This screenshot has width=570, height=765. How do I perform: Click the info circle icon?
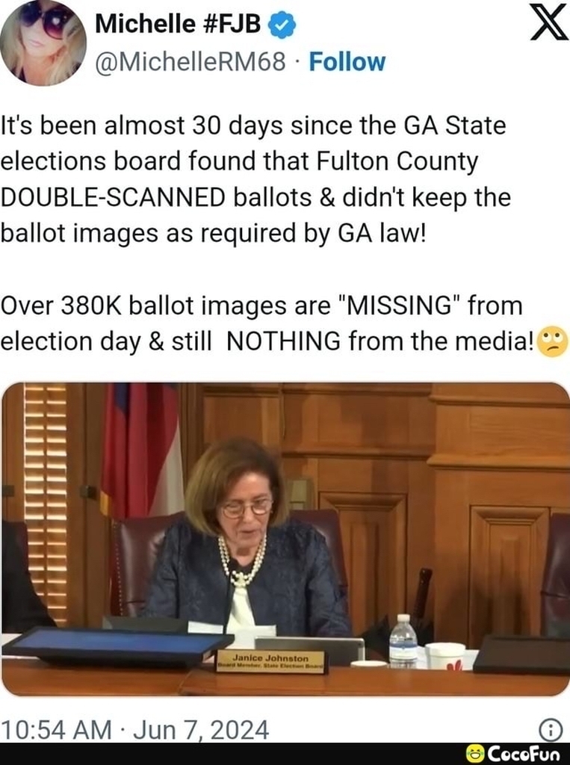[550, 731]
